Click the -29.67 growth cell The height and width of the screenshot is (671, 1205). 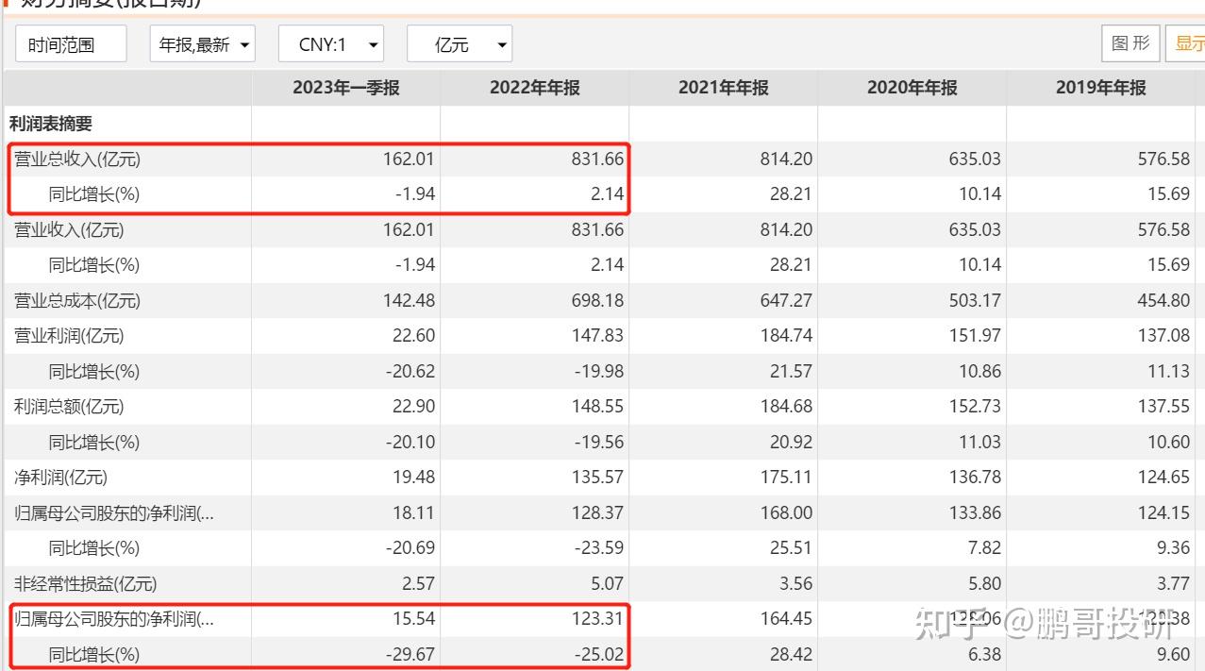(410, 655)
